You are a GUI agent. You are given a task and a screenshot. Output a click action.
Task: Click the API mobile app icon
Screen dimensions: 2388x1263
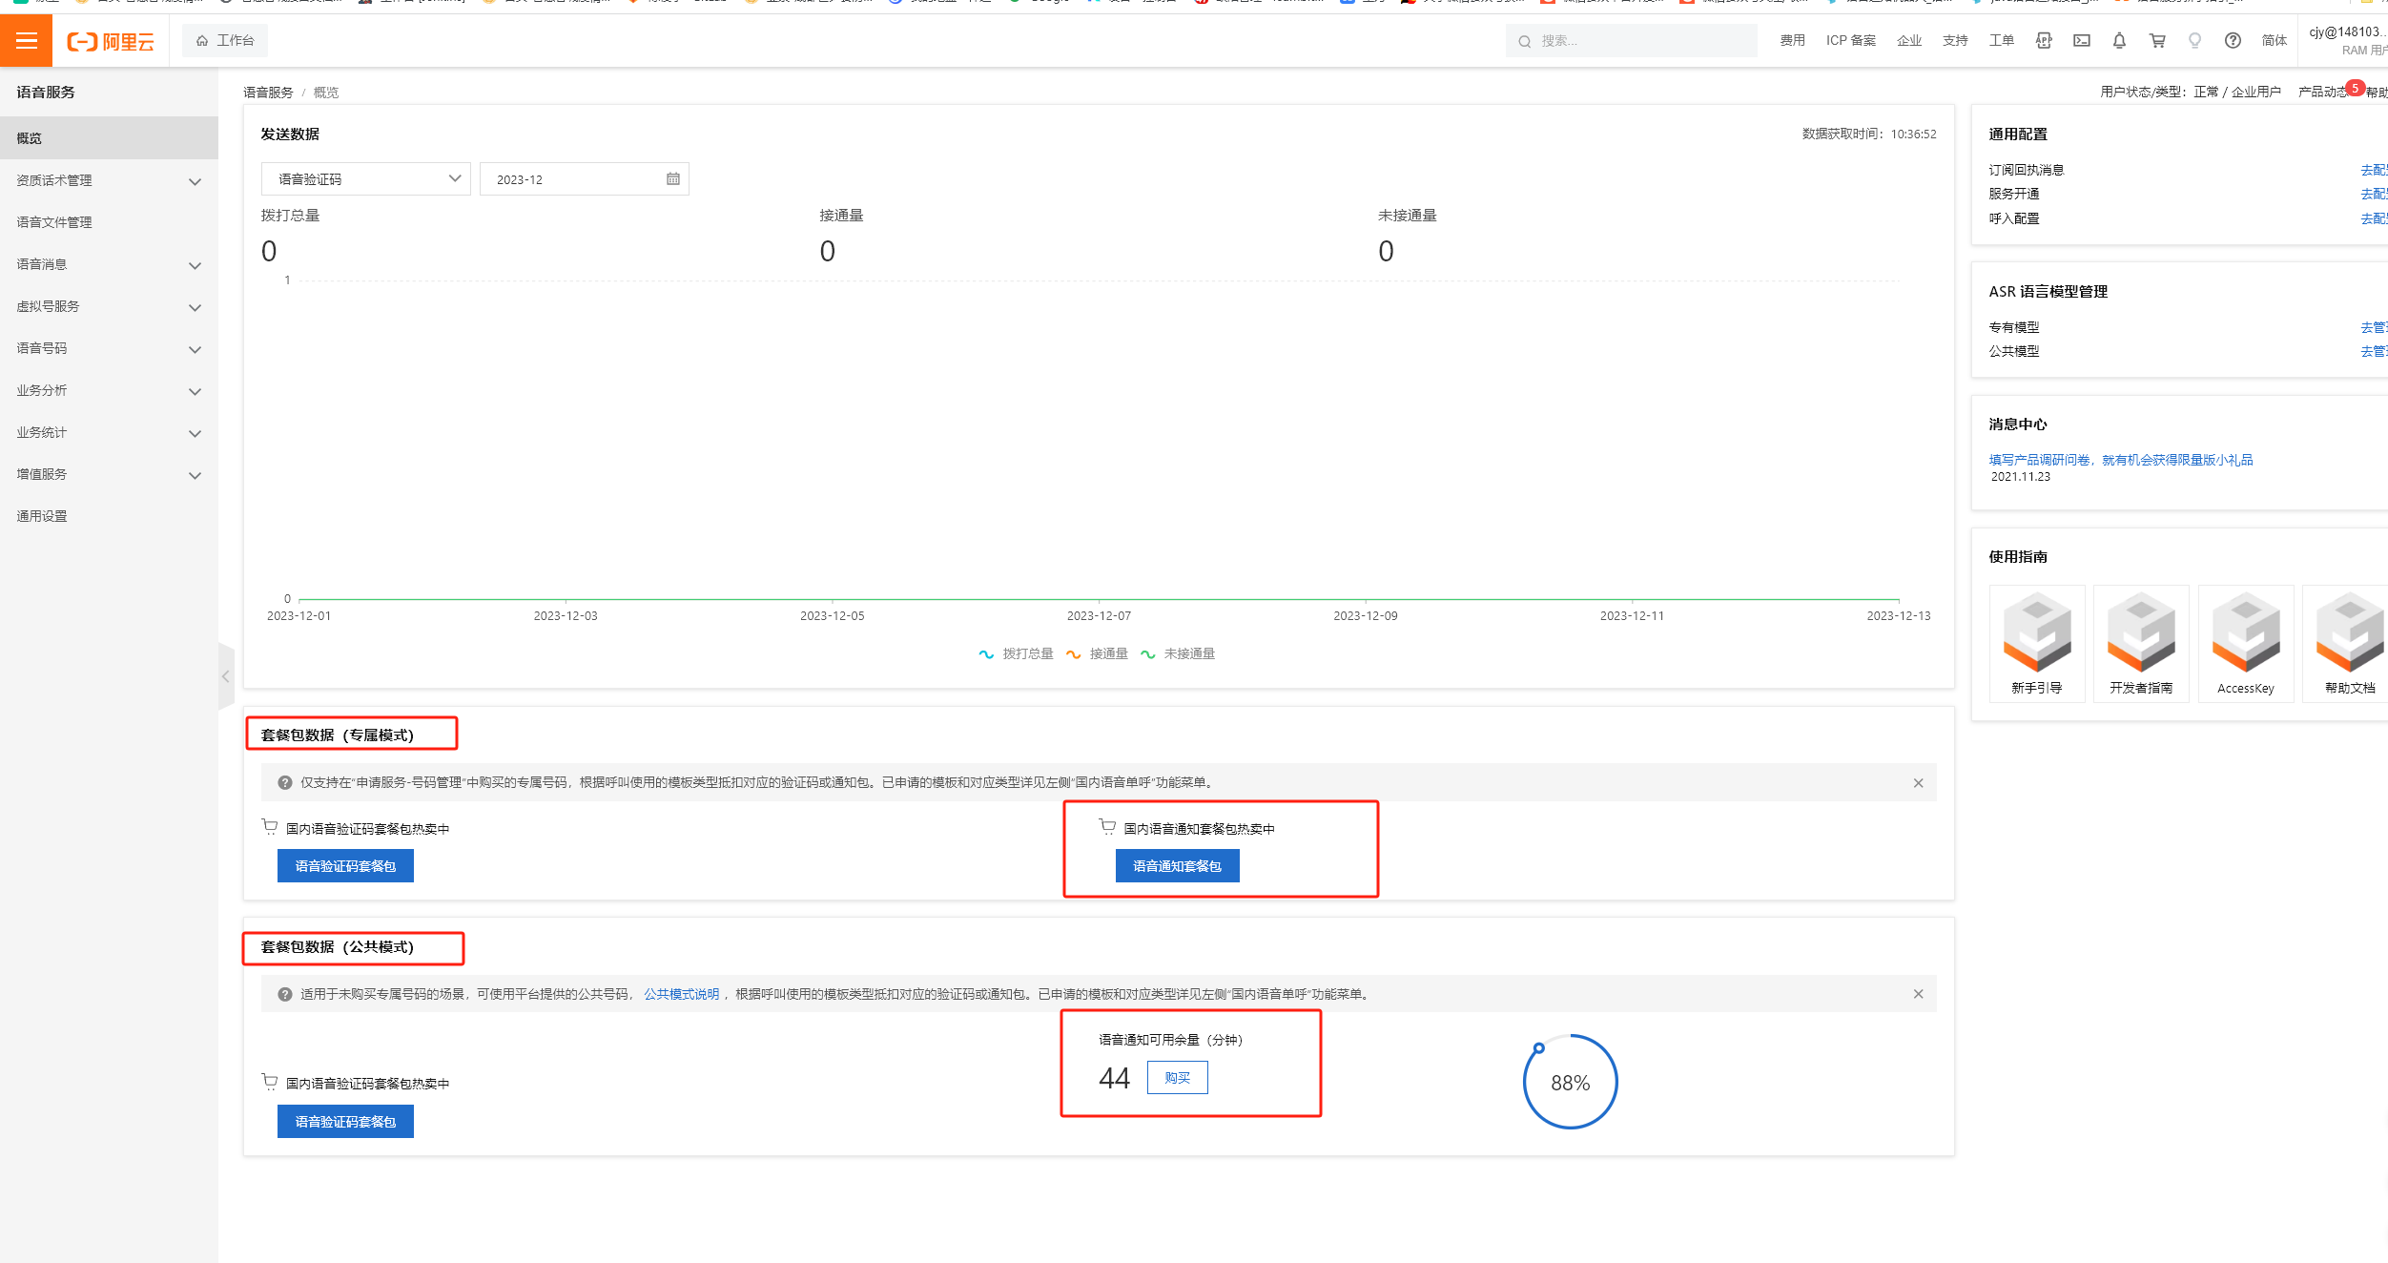(x=2044, y=41)
